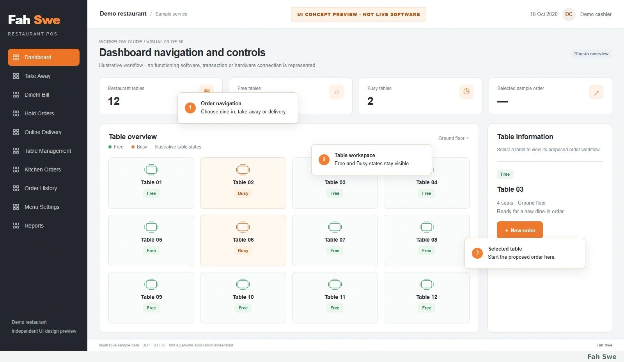Click the Table 07 seat icon
The width and height of the screenshot is (624, 362).
(x=335, y=227)
